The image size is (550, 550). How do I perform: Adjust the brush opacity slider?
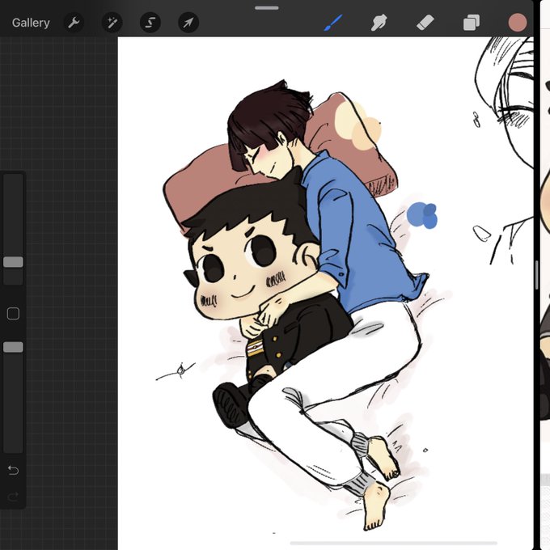[13, 347]
